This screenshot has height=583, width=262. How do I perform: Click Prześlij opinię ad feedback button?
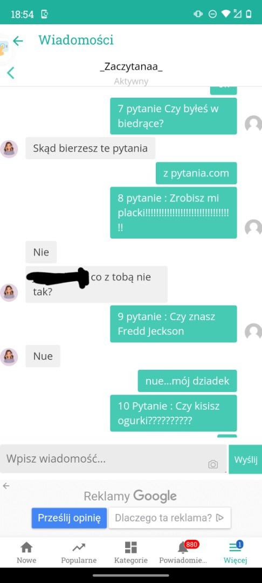[69, 518]
